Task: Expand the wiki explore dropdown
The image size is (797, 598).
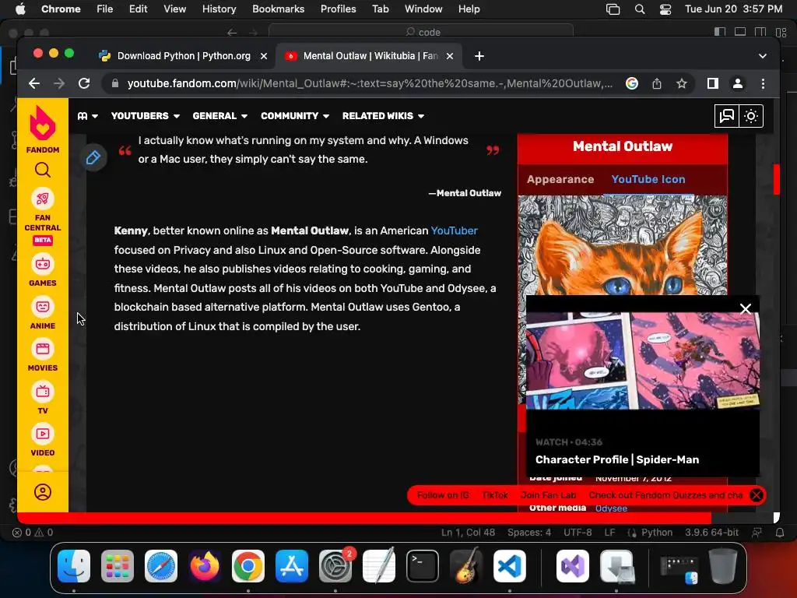Action: [x=87, y=116]
